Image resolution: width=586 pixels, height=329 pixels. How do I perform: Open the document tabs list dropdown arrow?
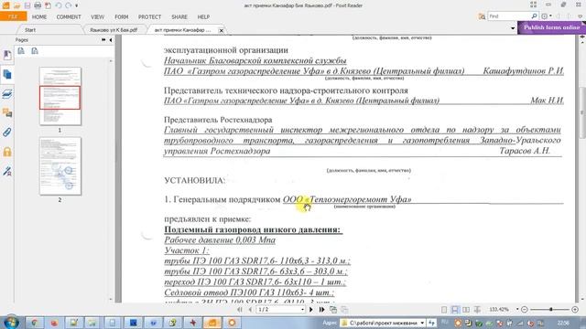coord(513,28)
